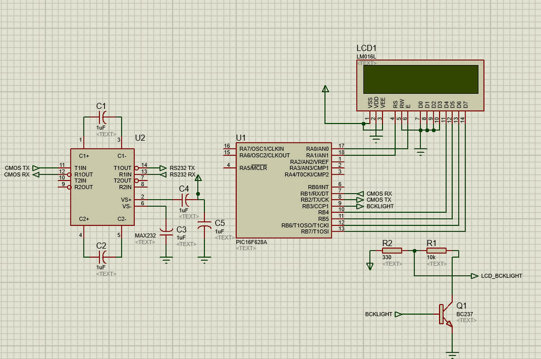Viewport: 541px width, 359px height.
Task: Select the C1 capacitor symbol
Action: [x=102, y=117]
